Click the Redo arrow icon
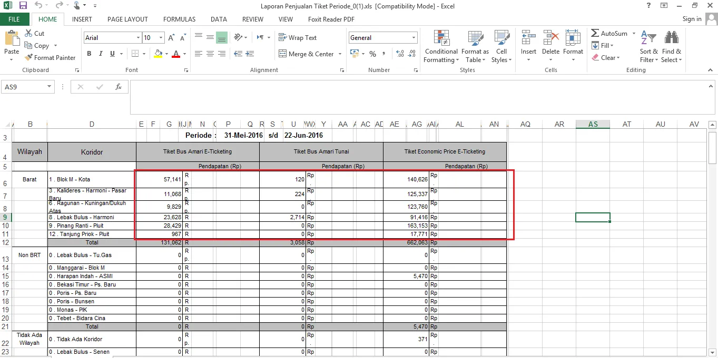The width and height of the screenshot is (718, 358). pyautogui.click(x=58, y=6)
